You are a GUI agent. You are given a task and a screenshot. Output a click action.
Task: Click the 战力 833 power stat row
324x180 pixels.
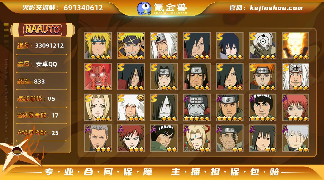click(x=42, y=82)
